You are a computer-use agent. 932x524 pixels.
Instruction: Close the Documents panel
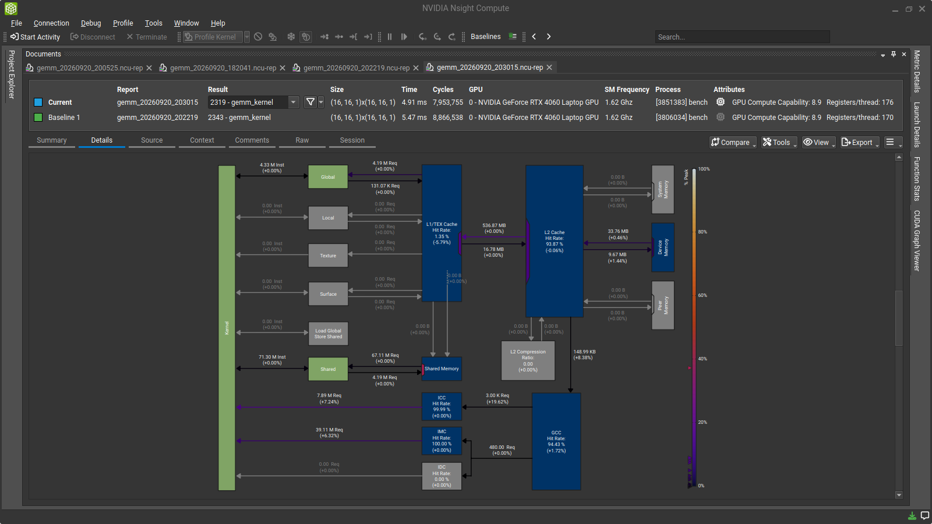pos(904,54)
